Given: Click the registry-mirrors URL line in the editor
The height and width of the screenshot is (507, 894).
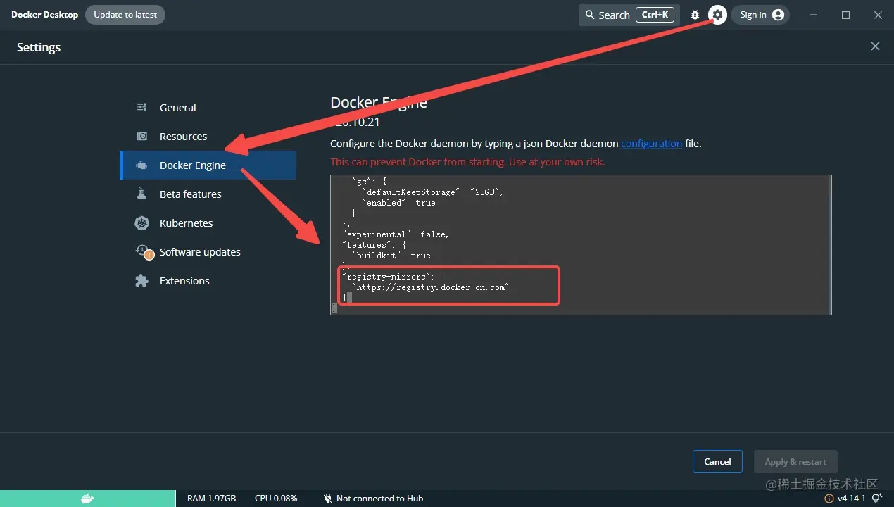Looking at the screenshot, I should click(x=429, y=287).
